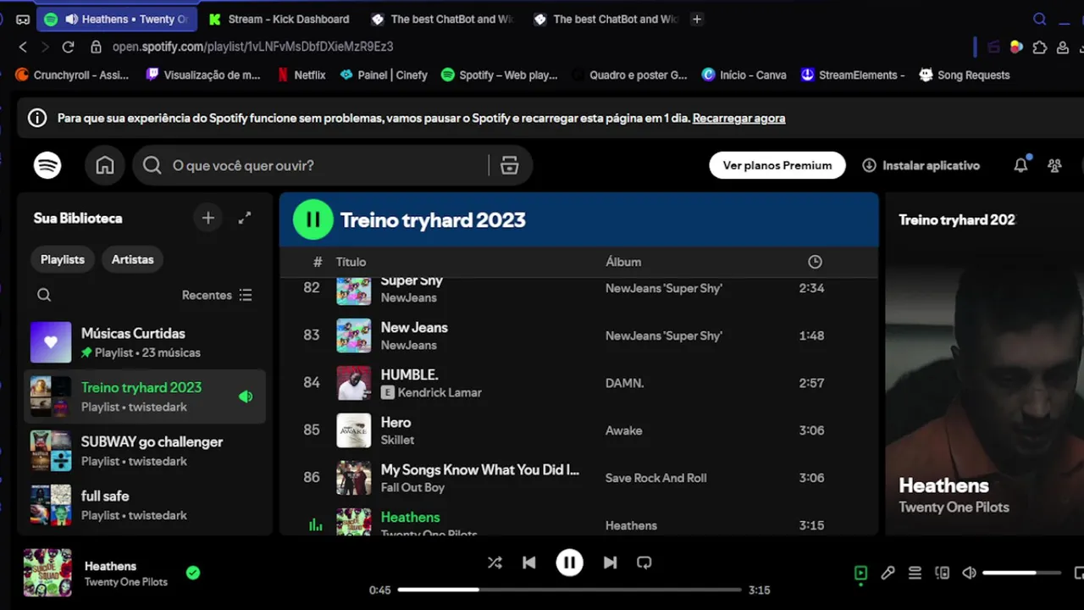
Task: Seek within the song progress bar
Action: pos(569,590)
